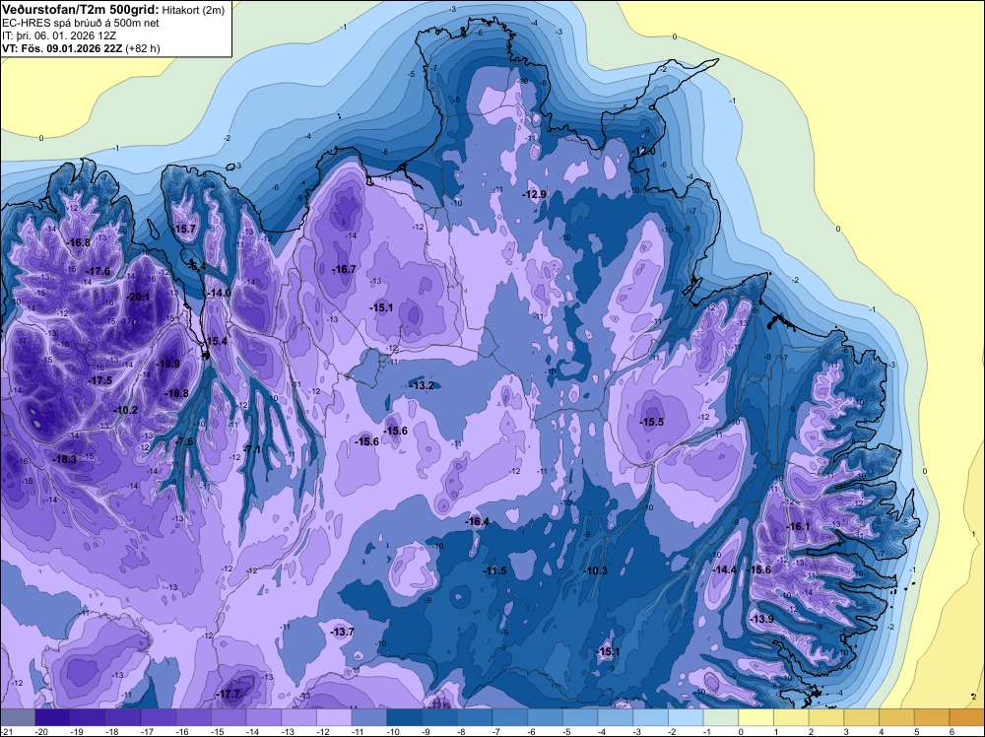The height and width of the screenshot is (737, 985).
Task: Click the -10.3 temperature label
Action: click(x=596, y=570)
